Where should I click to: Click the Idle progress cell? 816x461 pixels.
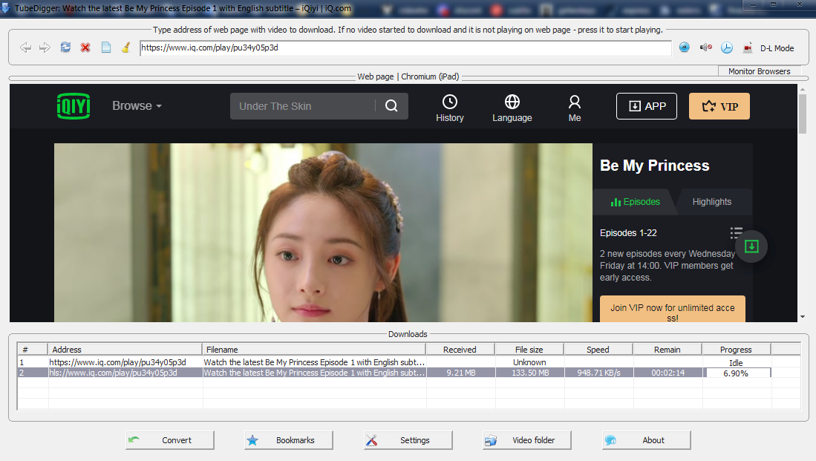[x=736, y=363]
